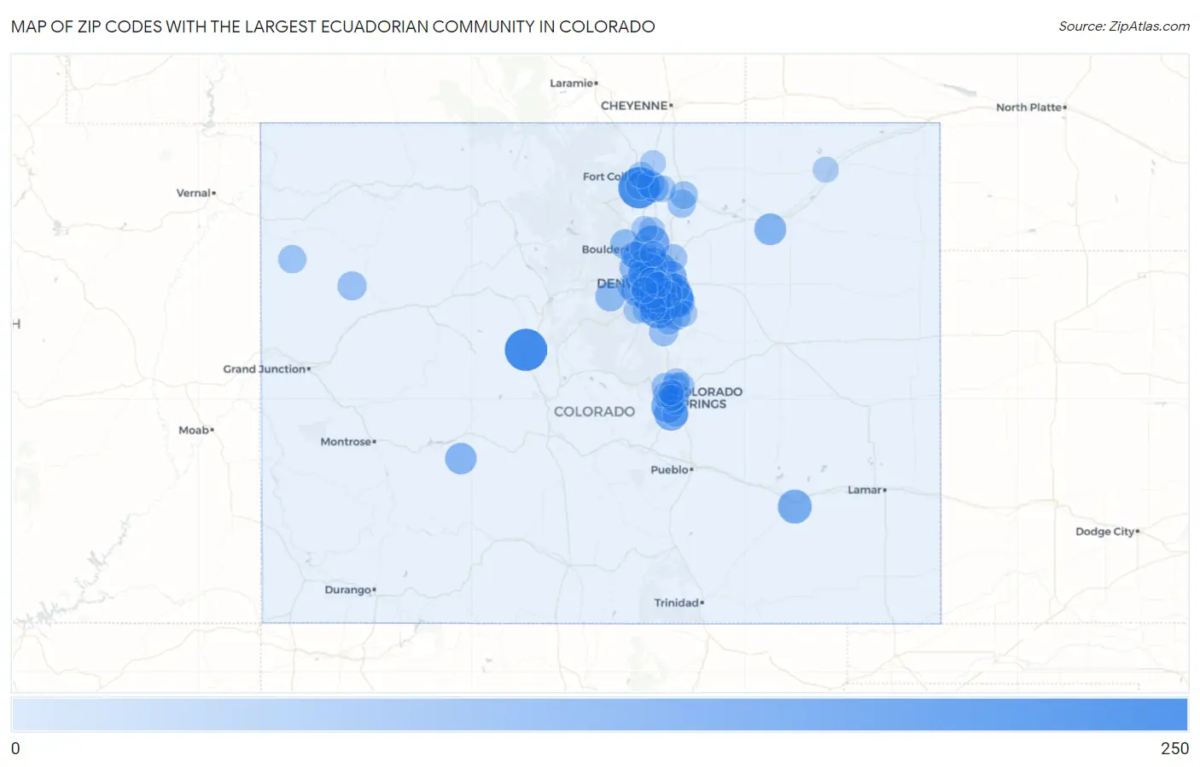Click the Cheyenne city label
The width and height of the screenshot is (1200, 767).
tap(636, 106)
